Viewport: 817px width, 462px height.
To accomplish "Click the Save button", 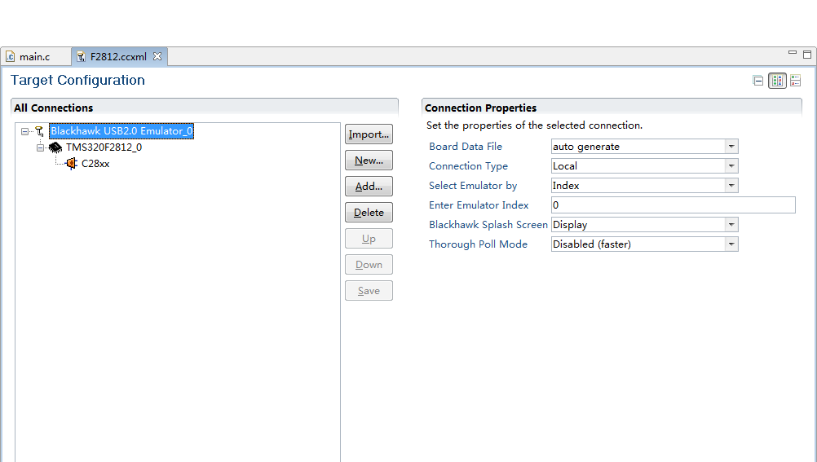I will (369, 291).
